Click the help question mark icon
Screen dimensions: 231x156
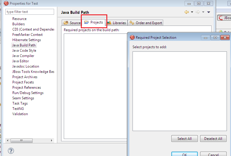click(x=11, y=151)
